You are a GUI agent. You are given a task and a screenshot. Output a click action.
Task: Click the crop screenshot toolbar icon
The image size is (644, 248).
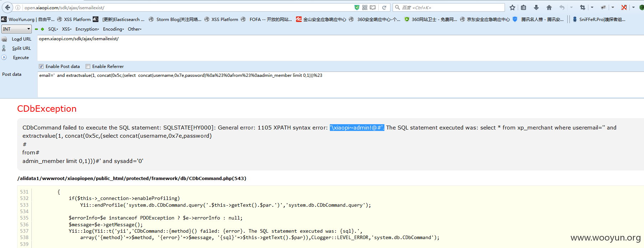click(x=583, y=7)
